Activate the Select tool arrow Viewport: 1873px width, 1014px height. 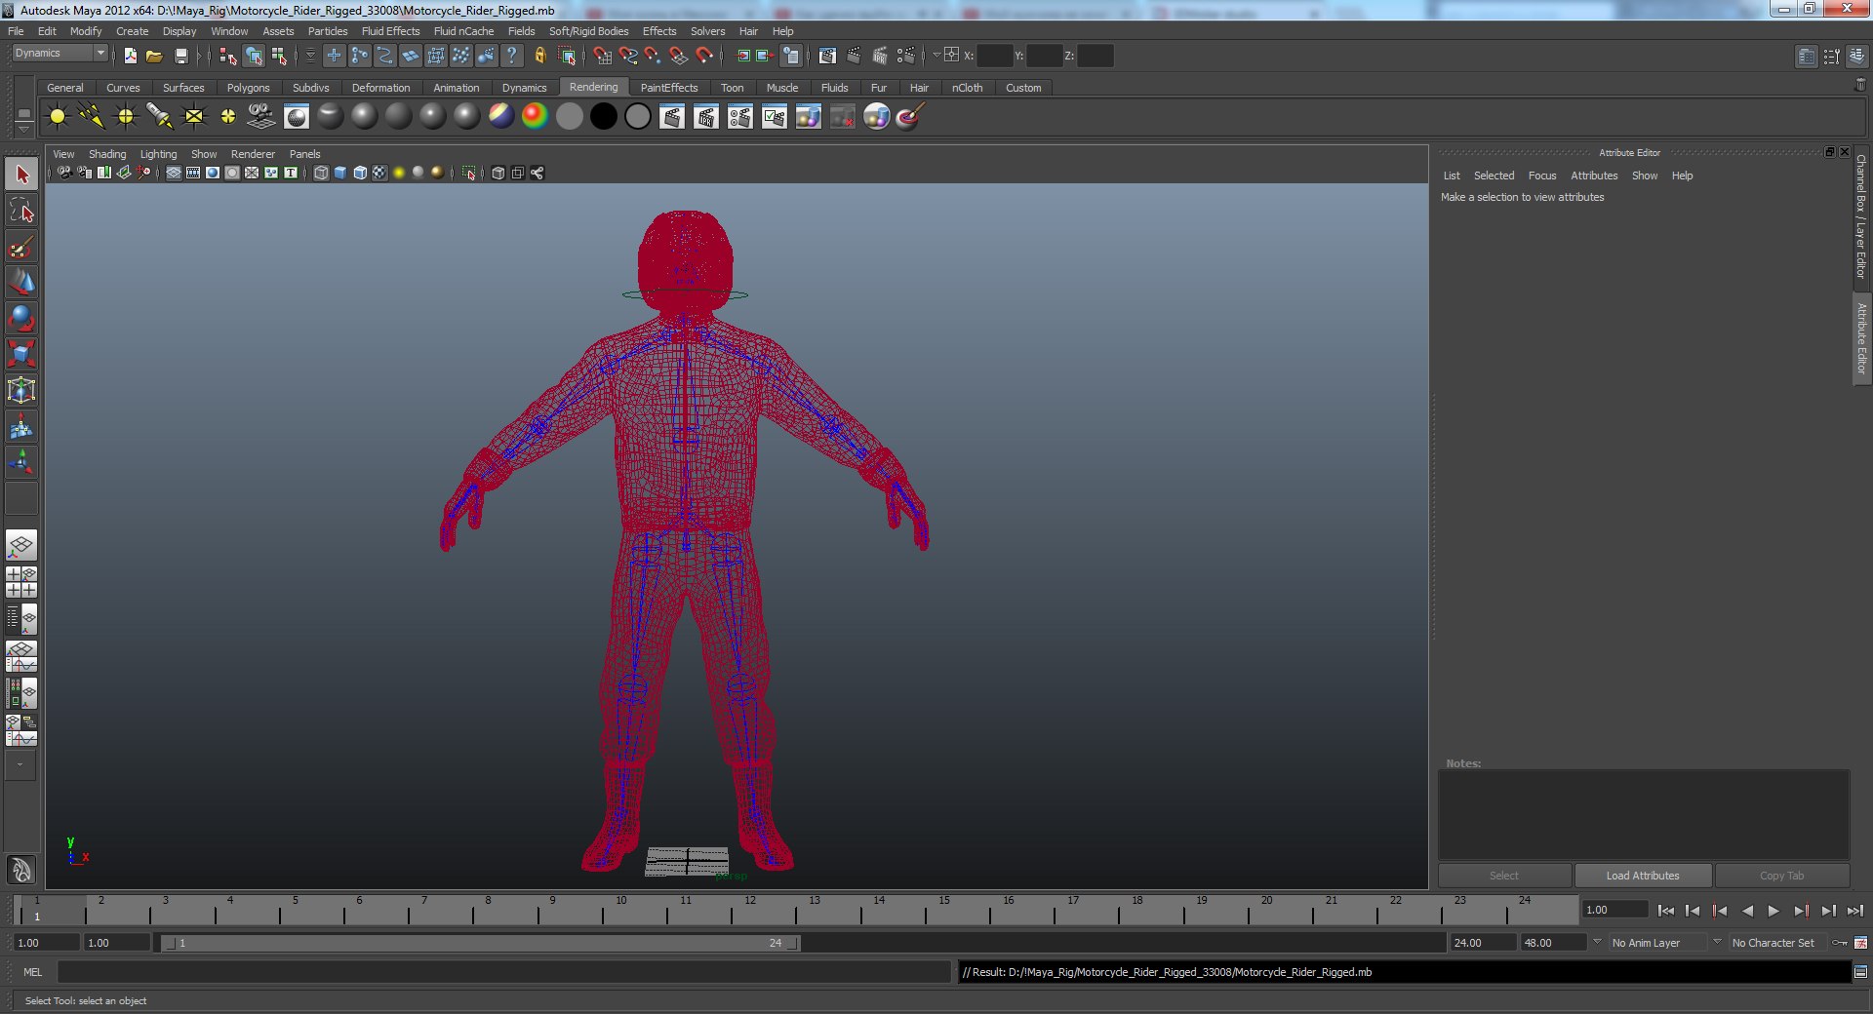click(21, 175)
